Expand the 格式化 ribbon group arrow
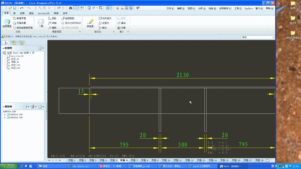Image resolution: width=301 pixels, height=169 pixels. point(114,32)
